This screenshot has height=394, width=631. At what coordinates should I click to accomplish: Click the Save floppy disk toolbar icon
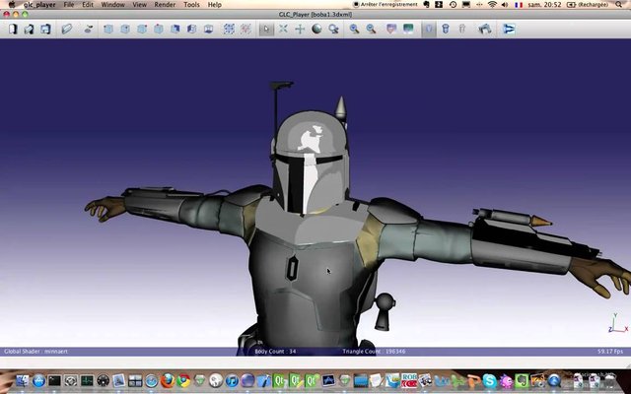[45, 29]
